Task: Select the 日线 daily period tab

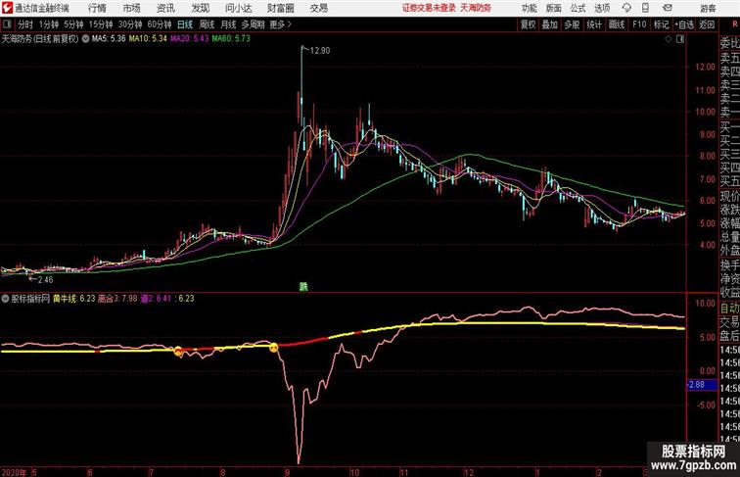Action: pos(185,24)
